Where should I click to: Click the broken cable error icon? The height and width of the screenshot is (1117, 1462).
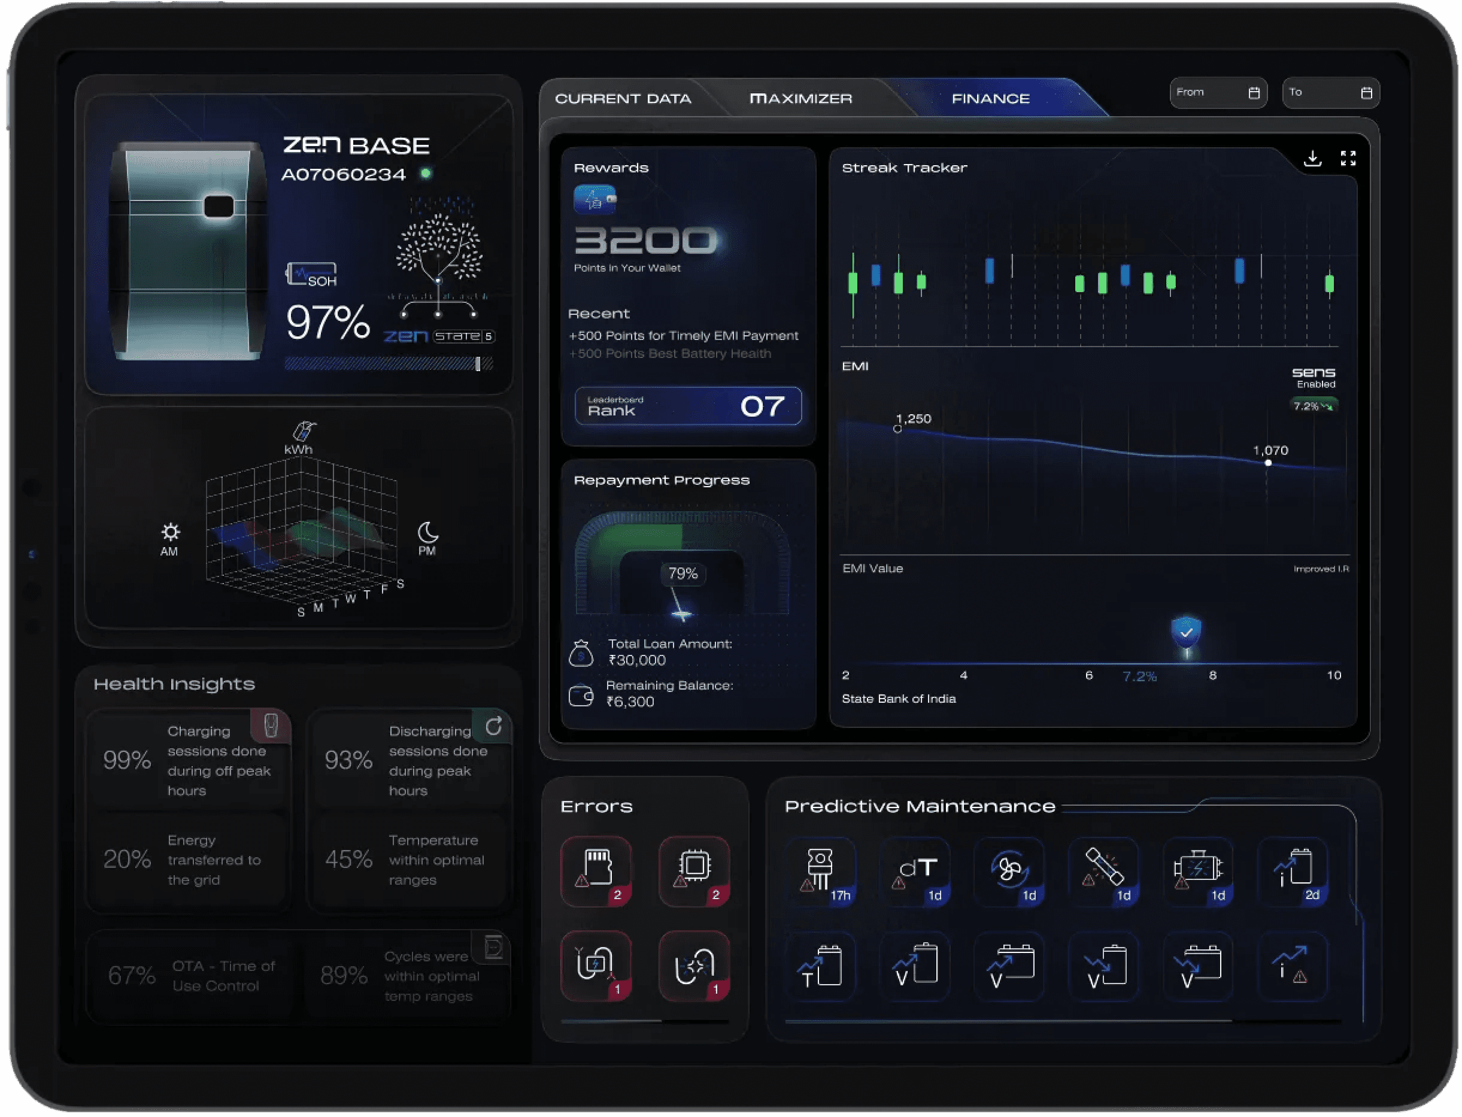(x=694, y=966)
